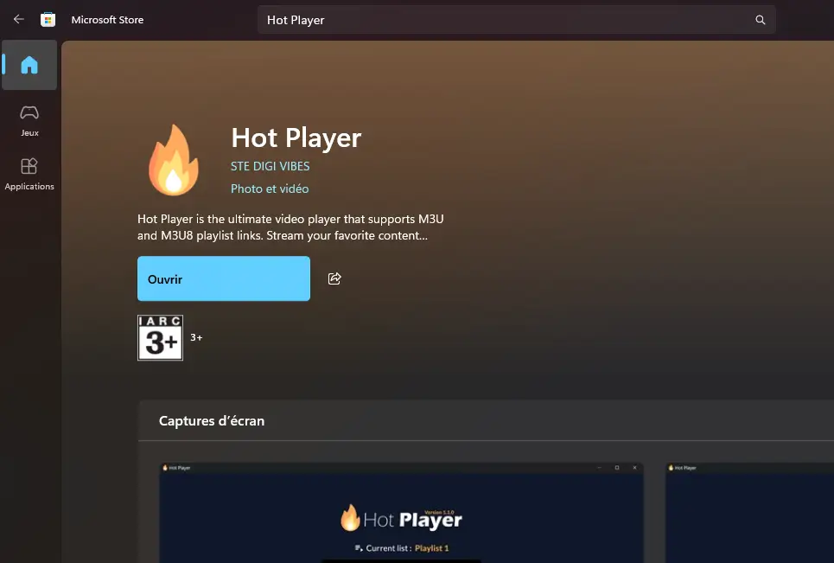The height and width of the screenshot is (563, 834).
Task: Click the Hot Player flame icon
Action: [174, 160]
